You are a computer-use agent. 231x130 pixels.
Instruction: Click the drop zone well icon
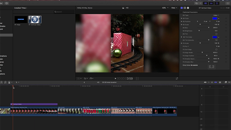pyautogui.click(x=211, y=67)
